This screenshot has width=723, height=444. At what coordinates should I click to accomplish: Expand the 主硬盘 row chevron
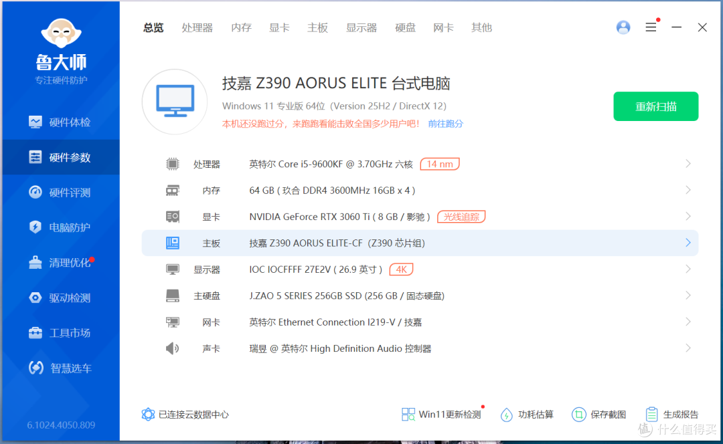tap(688, 296)
